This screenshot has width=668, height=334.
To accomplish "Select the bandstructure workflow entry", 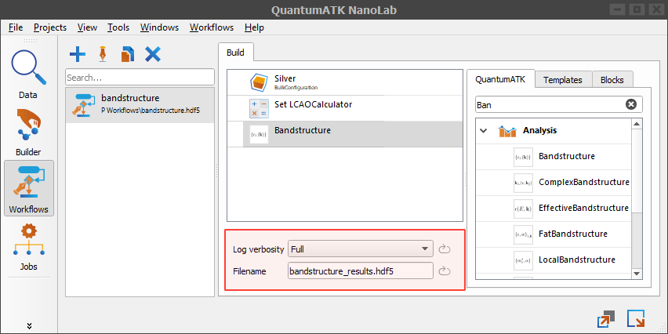I will (140, 105).
